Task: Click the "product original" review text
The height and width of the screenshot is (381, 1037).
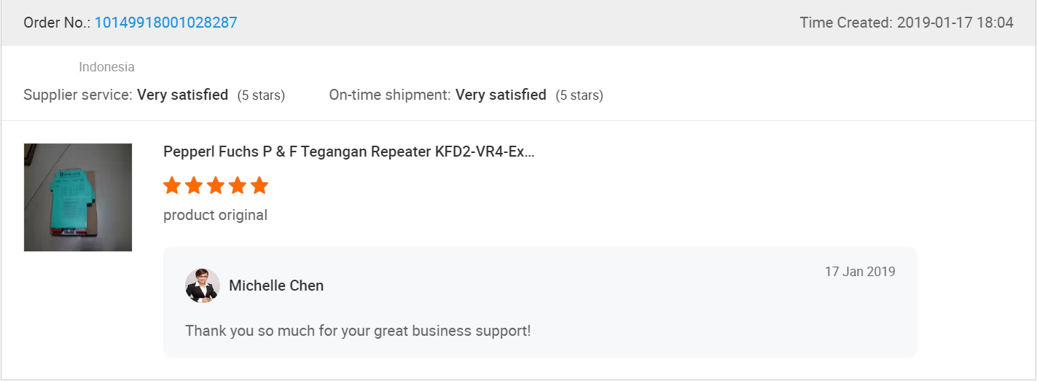Action: point(215,216)
